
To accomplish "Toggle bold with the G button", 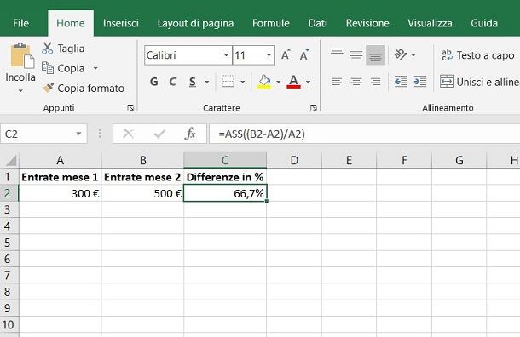I will click(154, 82).
